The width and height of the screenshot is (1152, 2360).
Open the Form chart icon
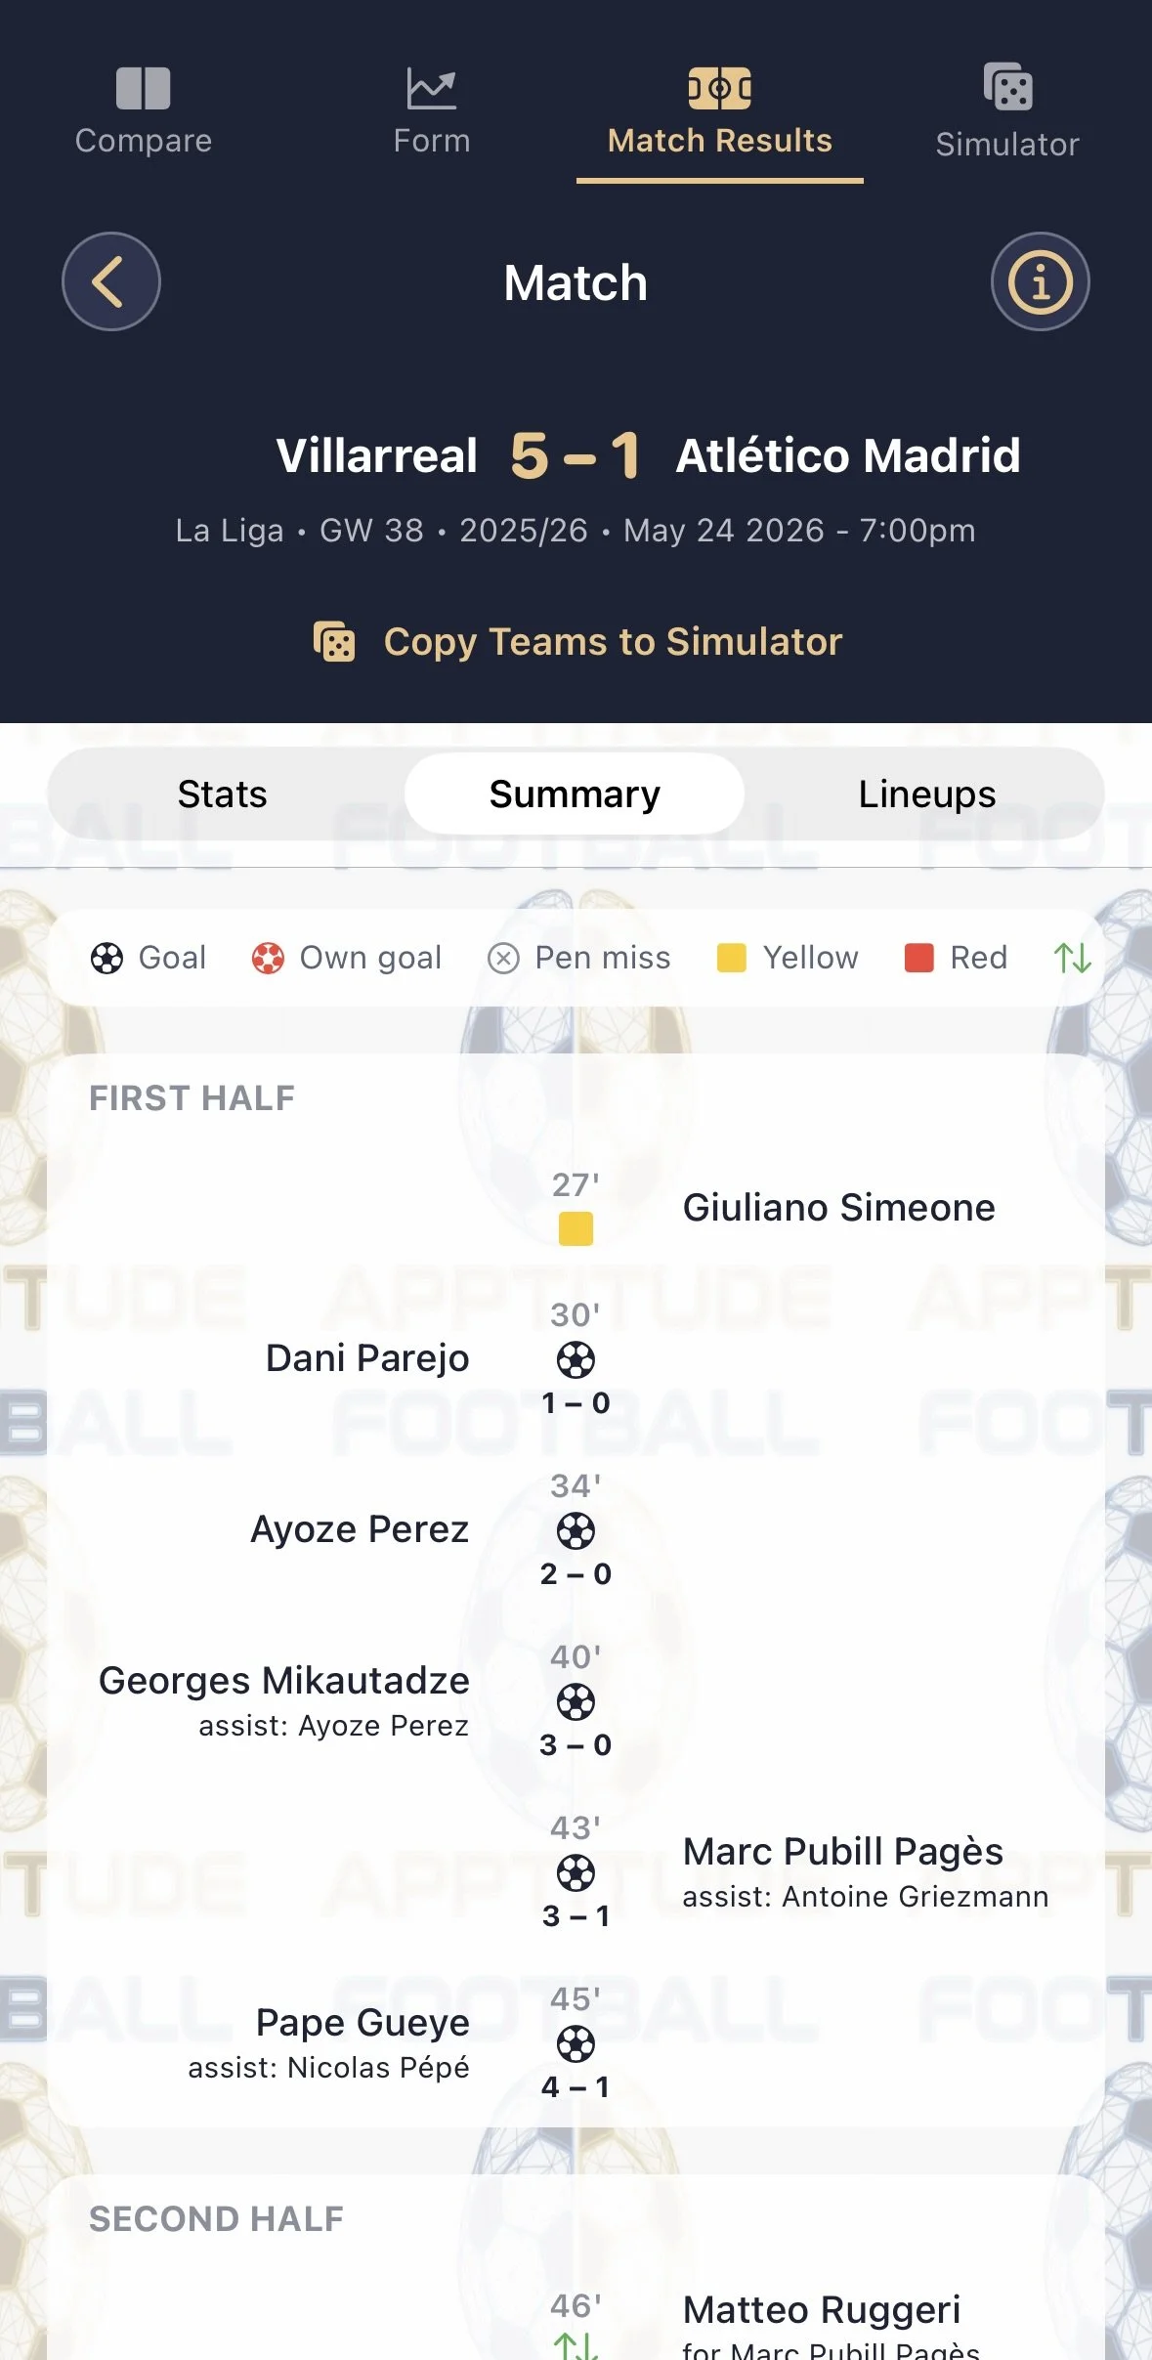coord(431,89)
